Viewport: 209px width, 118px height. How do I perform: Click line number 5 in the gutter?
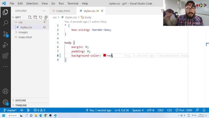tap(58, 43)
